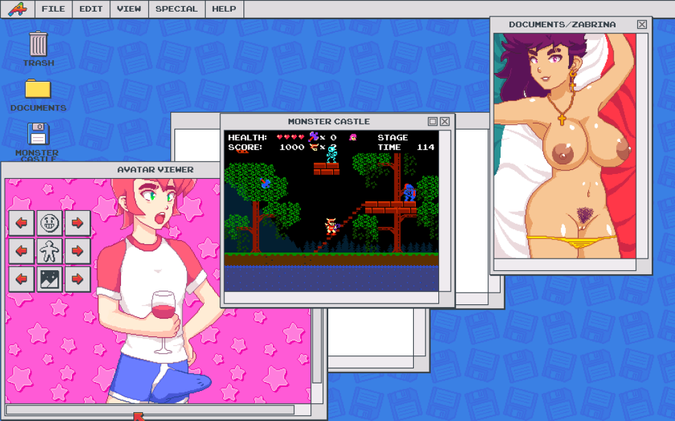Open the HELP menu

(x=224, y=9)
